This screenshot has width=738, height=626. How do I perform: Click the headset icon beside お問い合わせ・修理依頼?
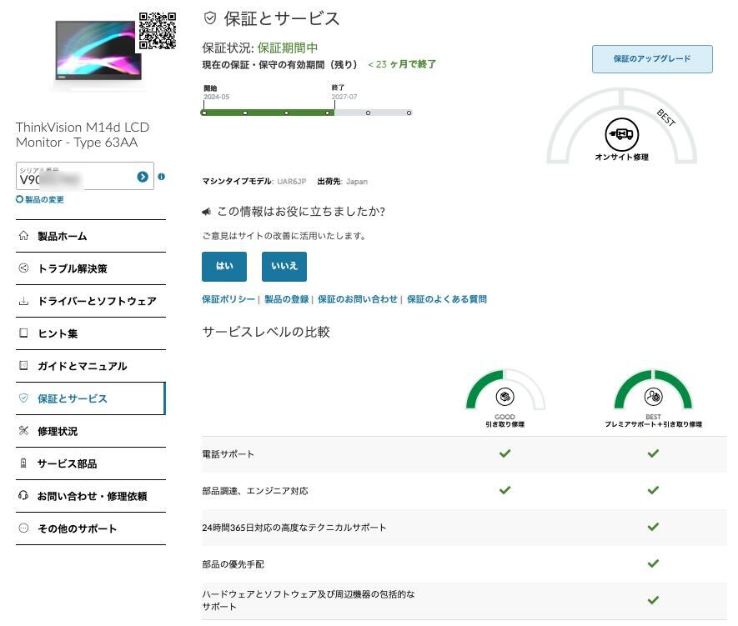[x=23, y=495]
